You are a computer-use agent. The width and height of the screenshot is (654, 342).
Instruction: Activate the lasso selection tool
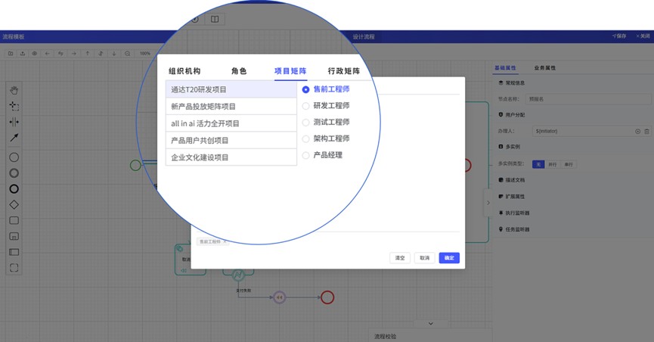(14, 106)
